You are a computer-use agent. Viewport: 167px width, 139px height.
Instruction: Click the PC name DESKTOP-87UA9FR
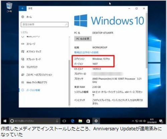coord(103,33)
